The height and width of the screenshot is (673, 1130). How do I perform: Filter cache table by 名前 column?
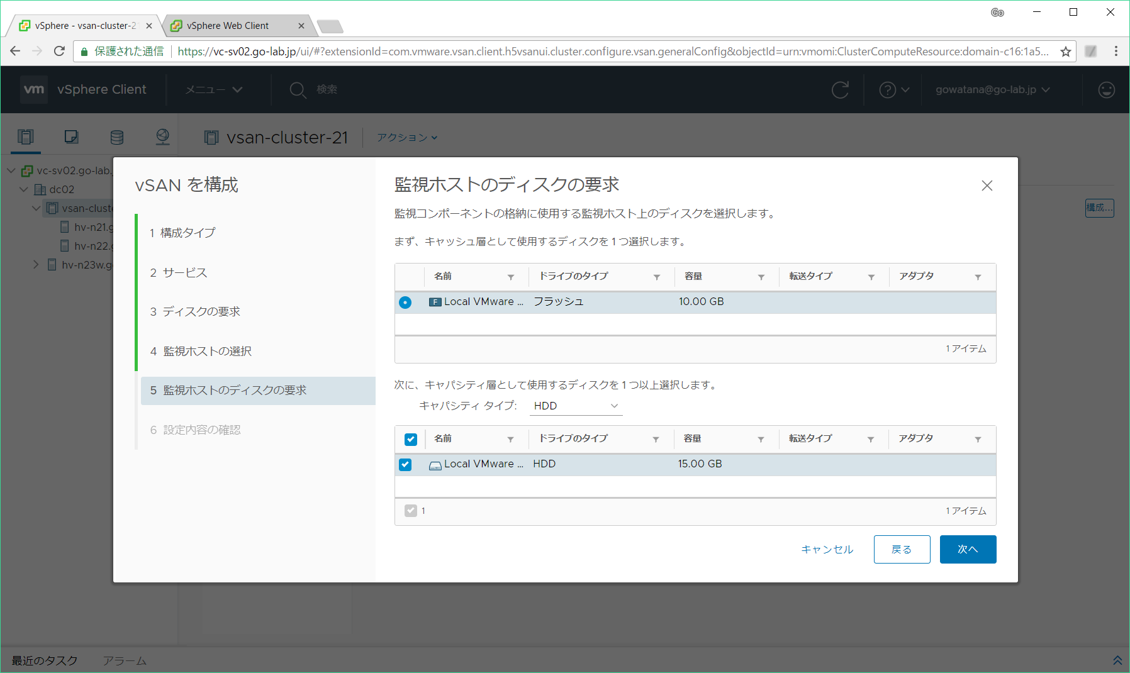coord(511,277)
